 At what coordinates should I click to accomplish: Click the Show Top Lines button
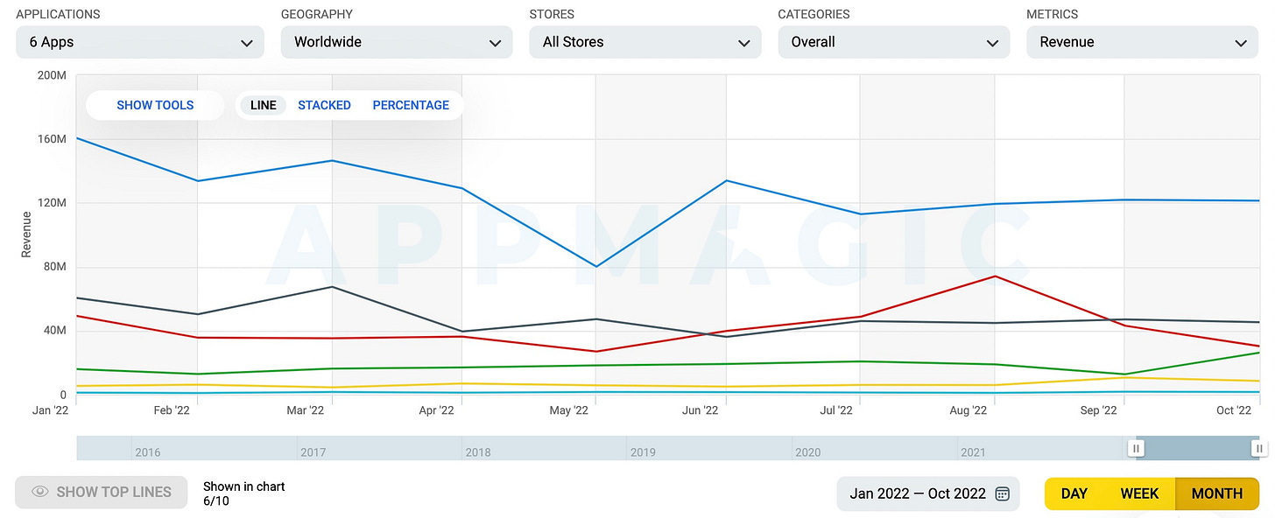102,493
